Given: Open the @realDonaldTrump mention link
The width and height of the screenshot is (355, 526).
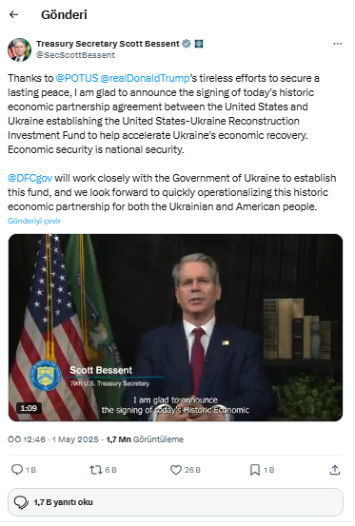Looking at the screenshot, I should [x=145, y=78].
